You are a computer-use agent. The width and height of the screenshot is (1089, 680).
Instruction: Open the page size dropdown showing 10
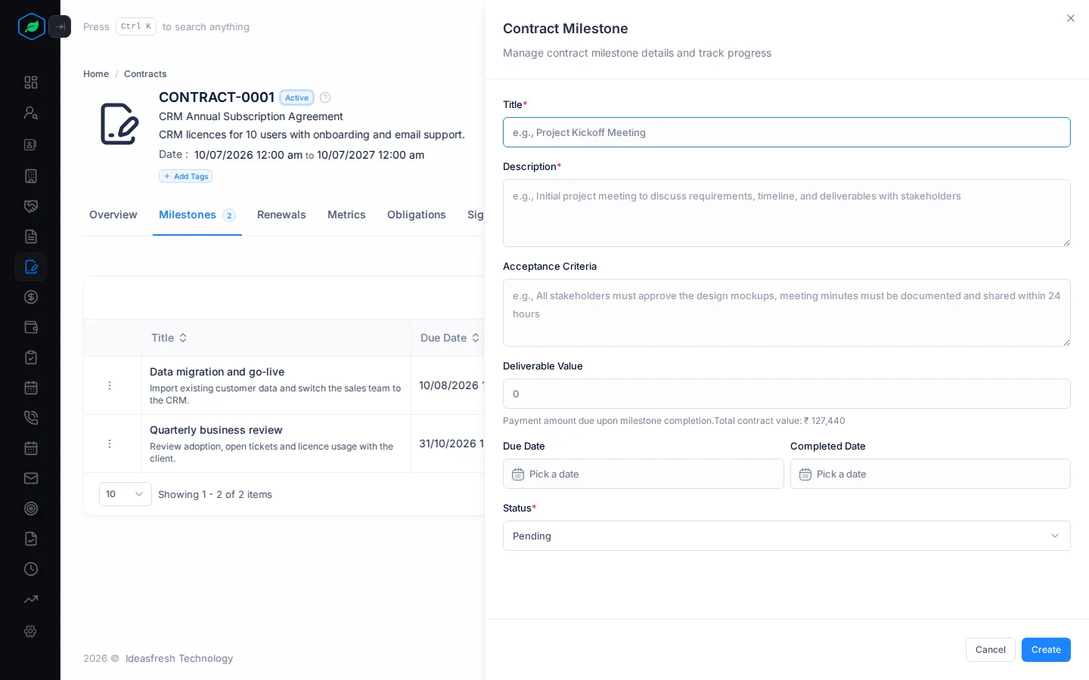(x=126, y=494)
